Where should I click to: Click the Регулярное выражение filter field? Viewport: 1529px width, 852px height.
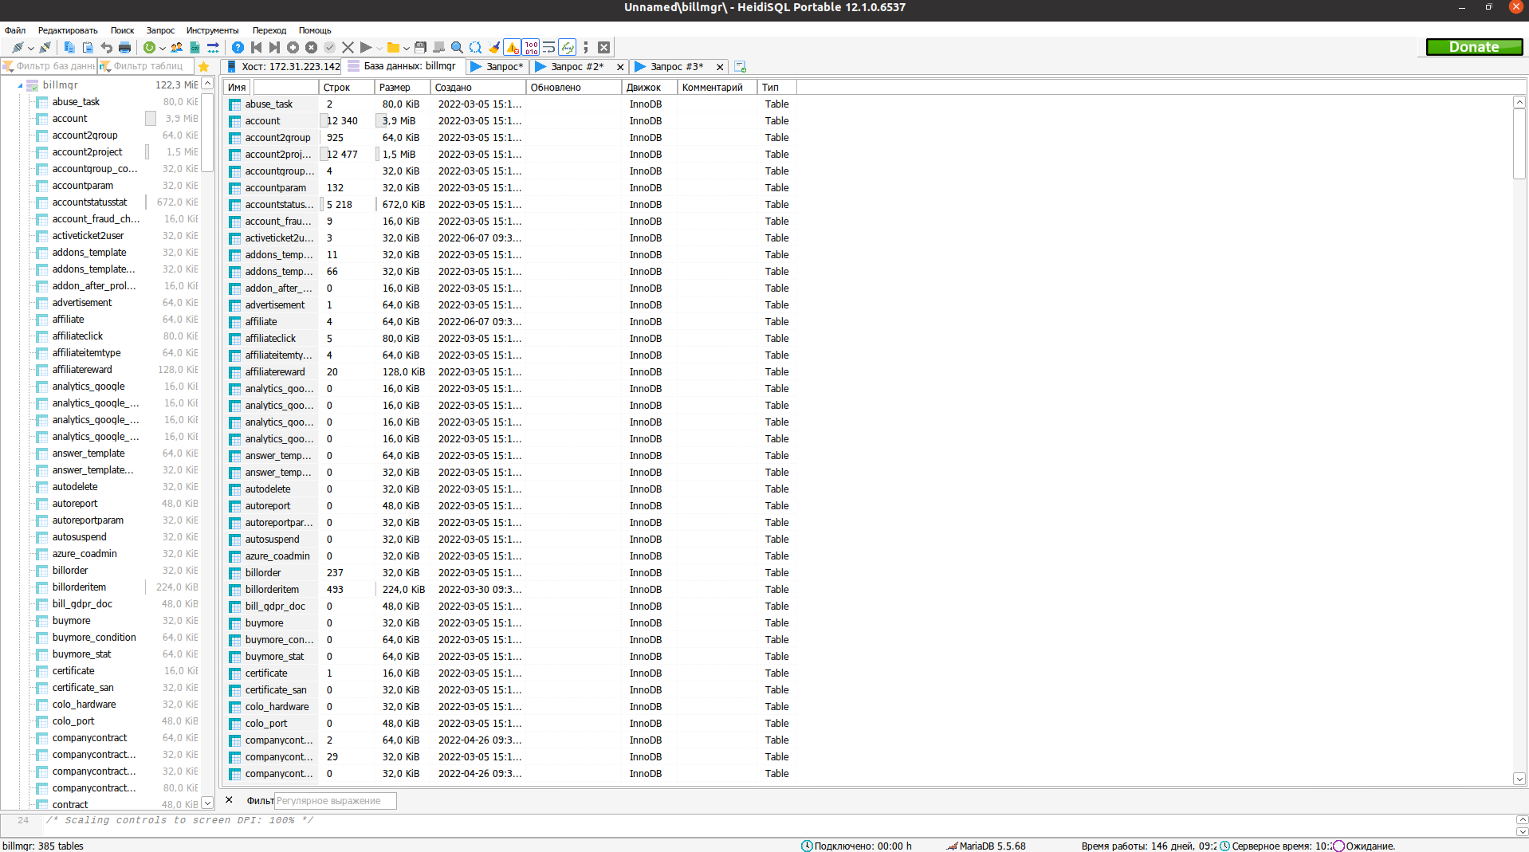pyautogui.click(x=335, y=801)
